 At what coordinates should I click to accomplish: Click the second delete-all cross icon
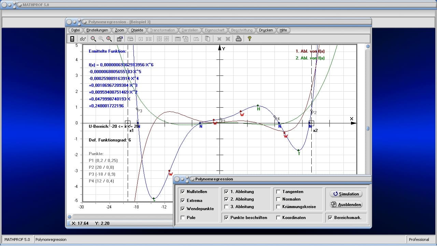[x=228, y=39]
